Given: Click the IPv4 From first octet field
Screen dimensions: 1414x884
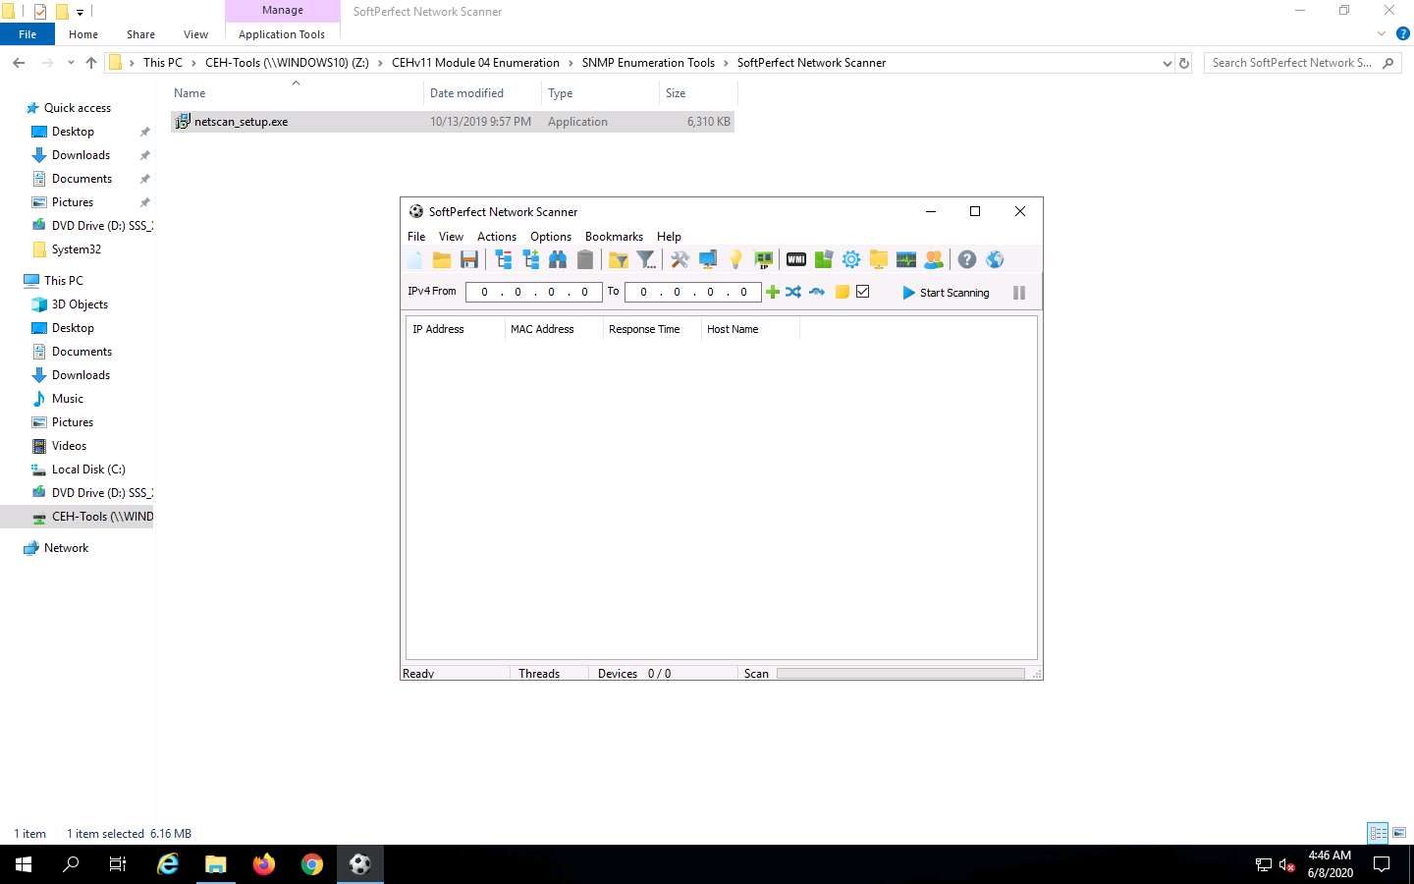Looking at the screenshot, I should tap(484, 292).
